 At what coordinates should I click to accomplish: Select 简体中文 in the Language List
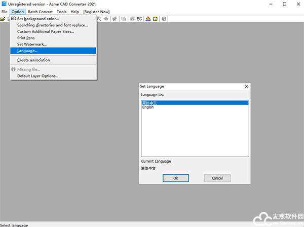tap(195, 103)
